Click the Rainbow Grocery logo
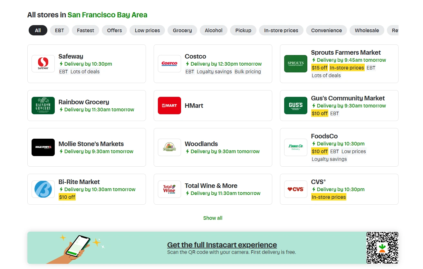 (x=43, y=106)
